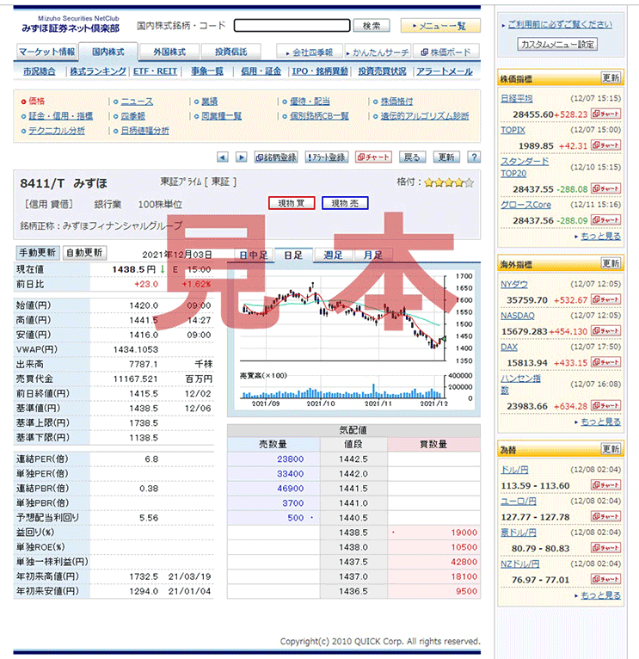Screen dimensions: 639x659
Task: Open the 市況総合 submenu link
Action: point(40,71)
